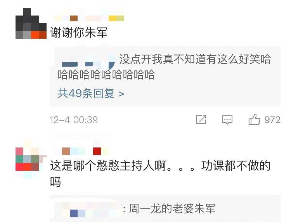Open the first commenter's pixelated avatar
The height and width of the screenshot is (222, 291).
pyautogui.click(x=31, y=23)
